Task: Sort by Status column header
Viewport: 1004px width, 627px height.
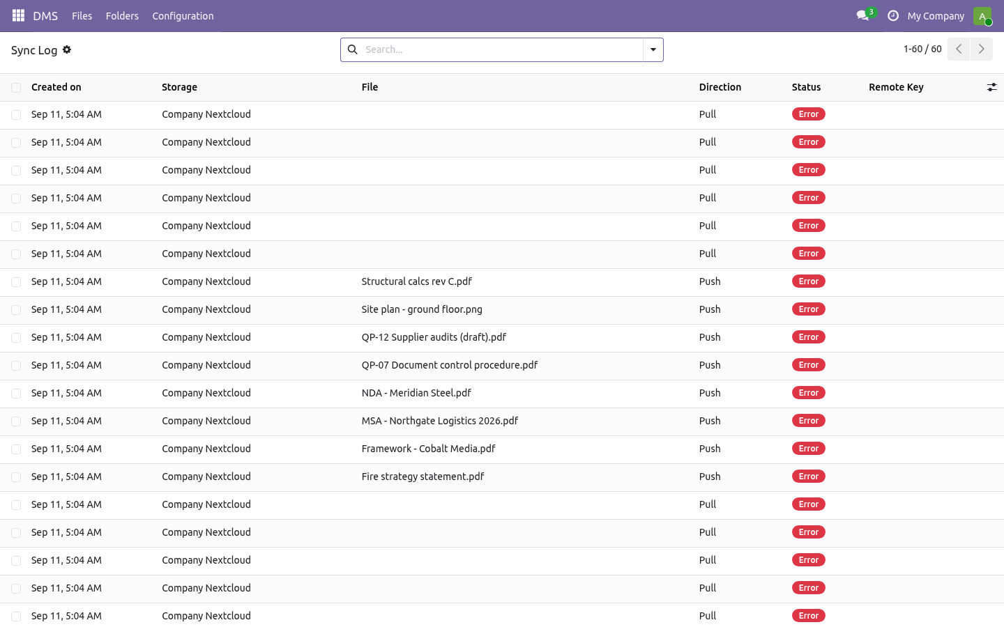Action: pyautogui.click(x=806, y=87)
